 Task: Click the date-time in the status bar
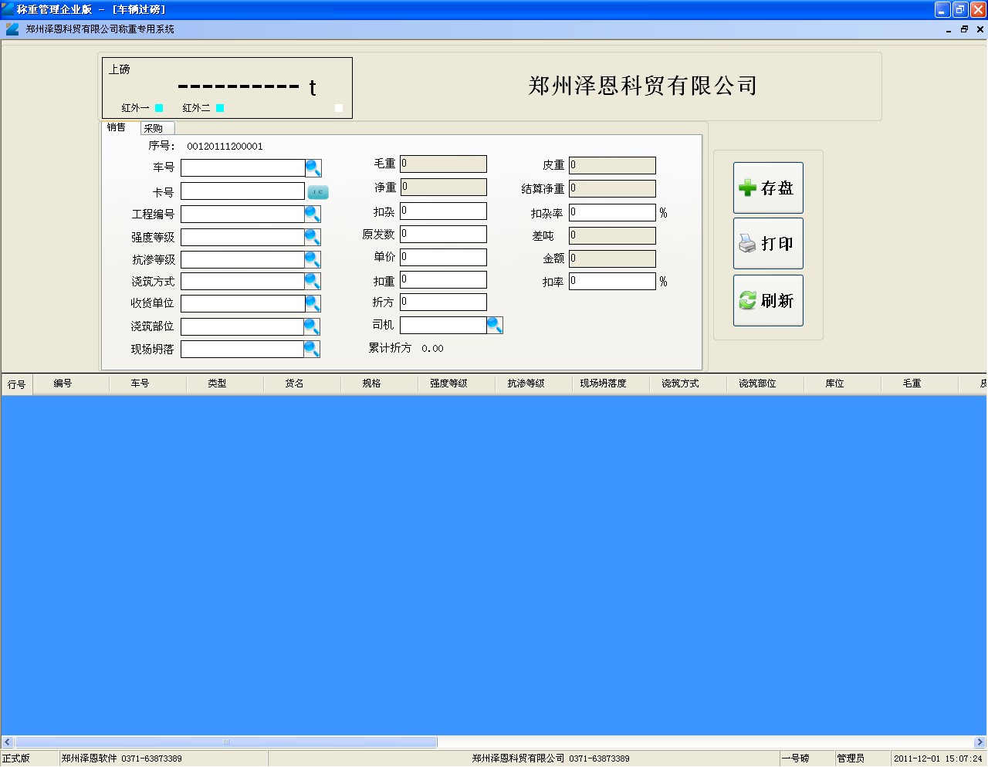click(938, 759)
